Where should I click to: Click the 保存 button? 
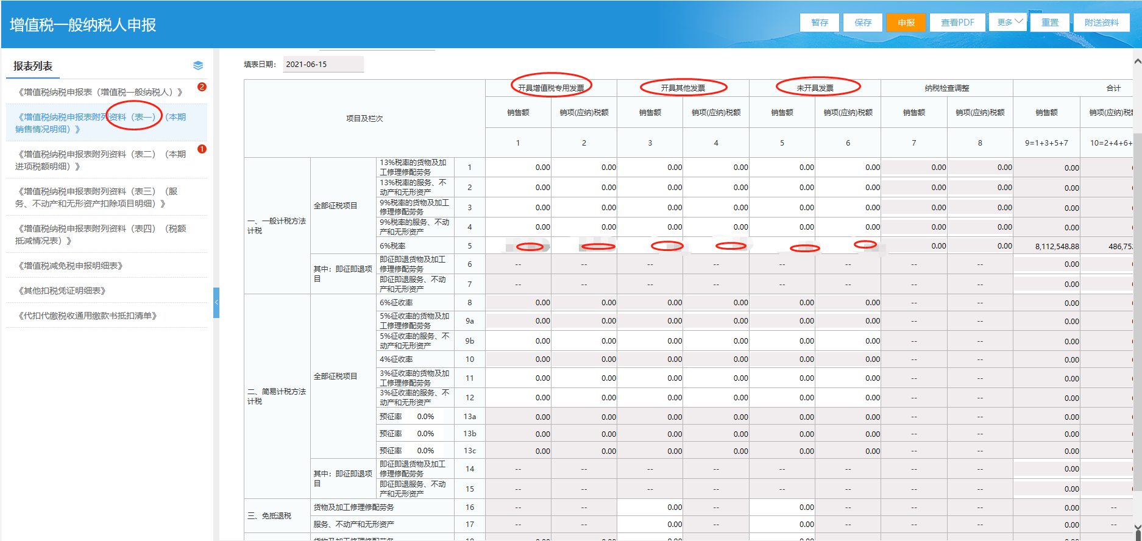point(863,23)
